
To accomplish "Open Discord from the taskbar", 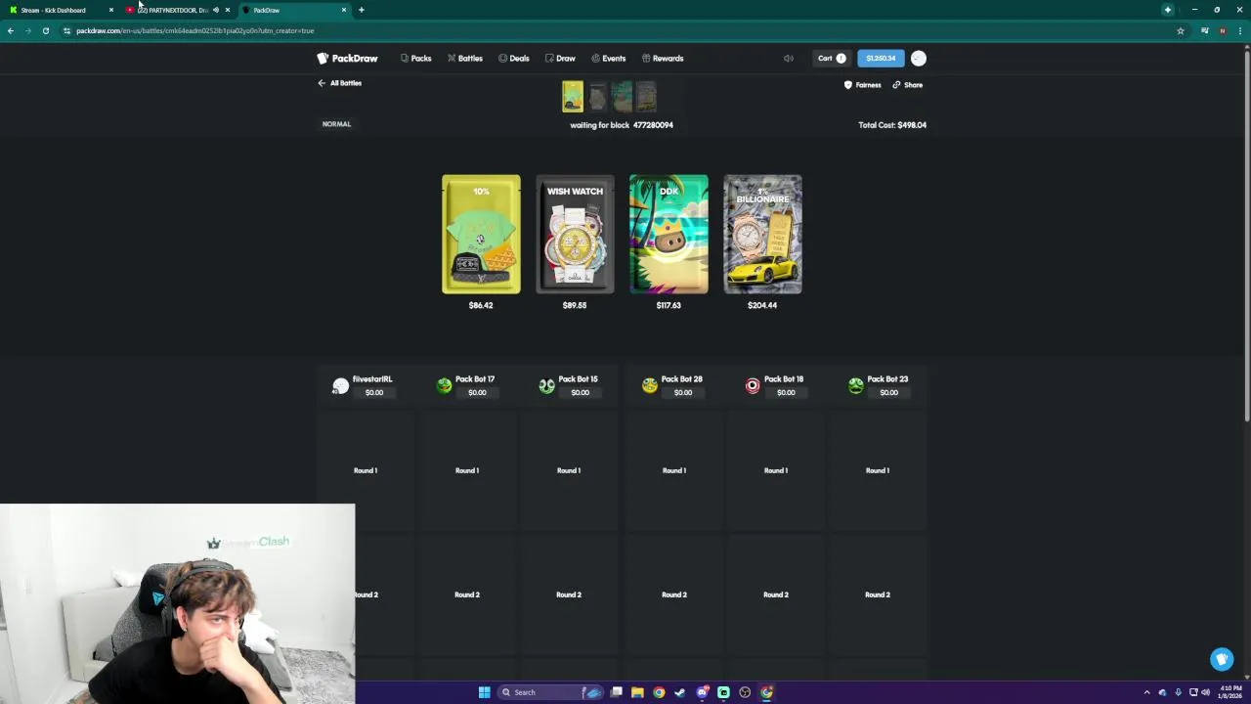I will pyautogui.click(x=702, y=692).
